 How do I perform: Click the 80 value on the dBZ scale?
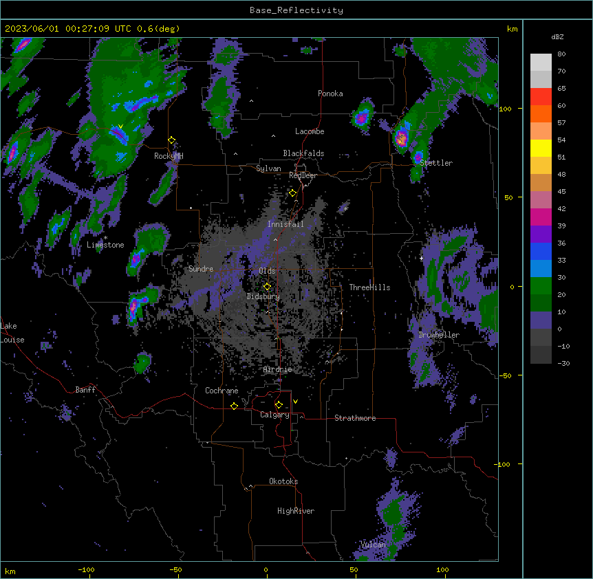point(561,54)
